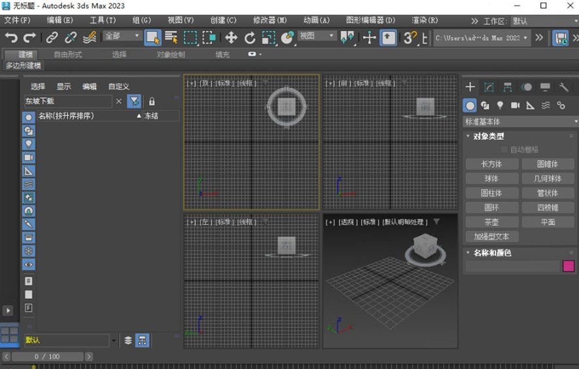This screenshot has height=369, width=579.
Task: Select the Rotate tool
Action: [250, 38]
